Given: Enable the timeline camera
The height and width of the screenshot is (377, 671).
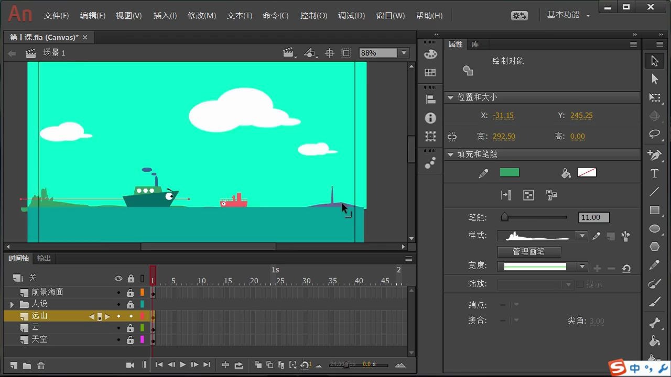Looking at the screenshot, I should point(130,365).
